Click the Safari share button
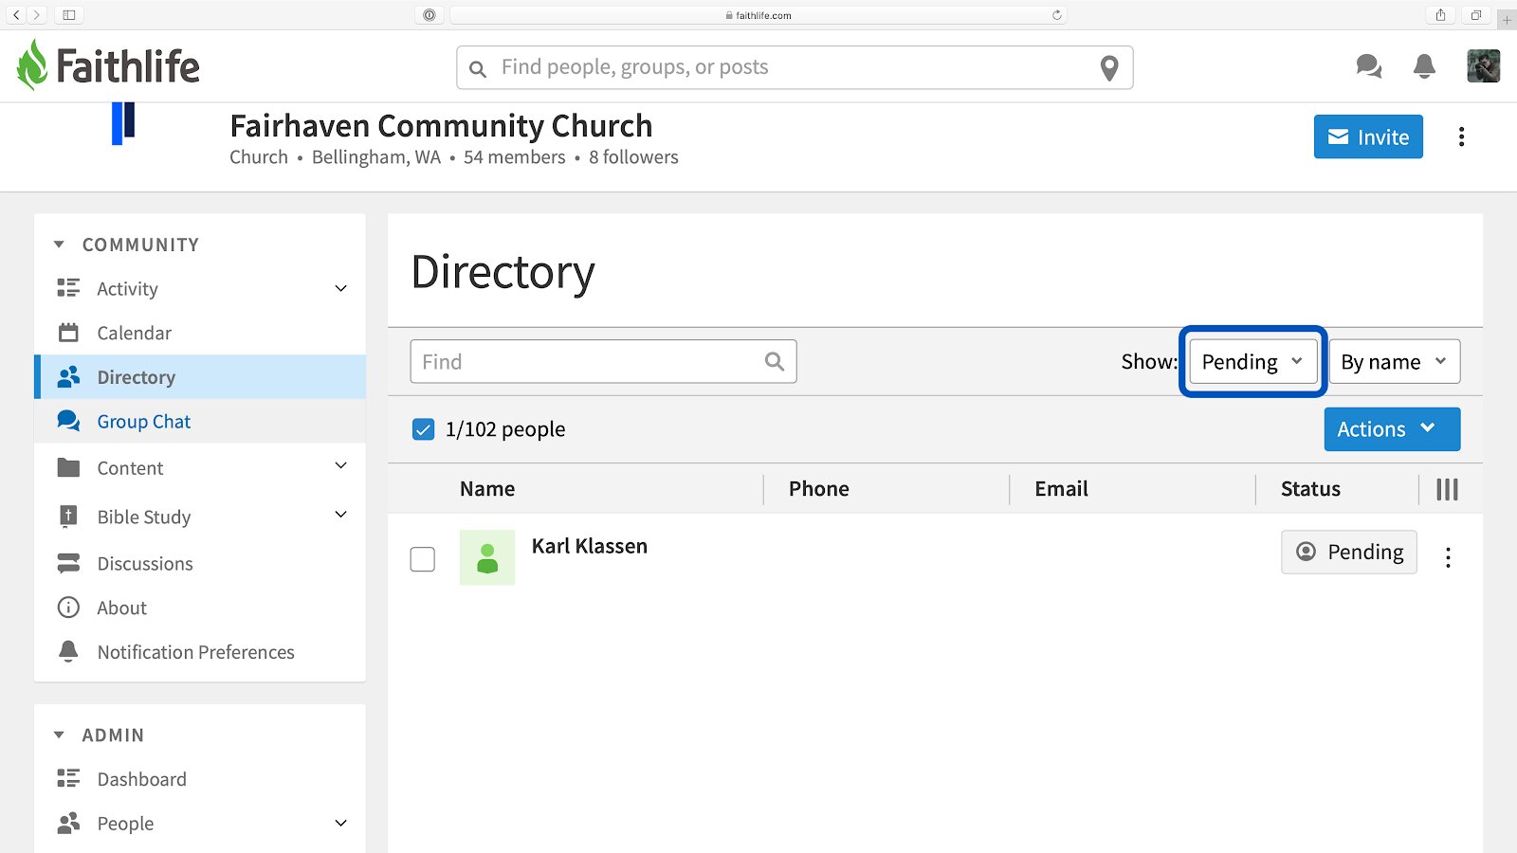 coord(1440,15)
